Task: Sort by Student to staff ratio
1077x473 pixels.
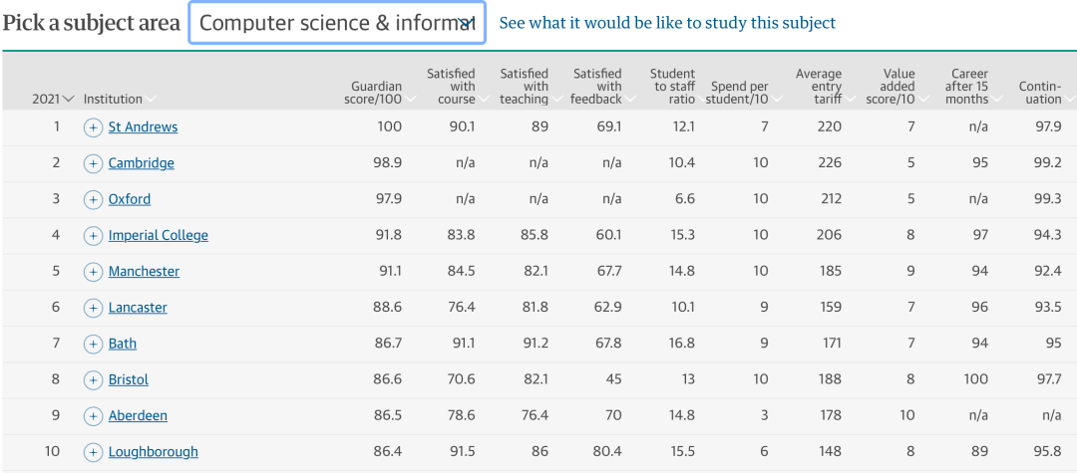Action: (672, 87)
